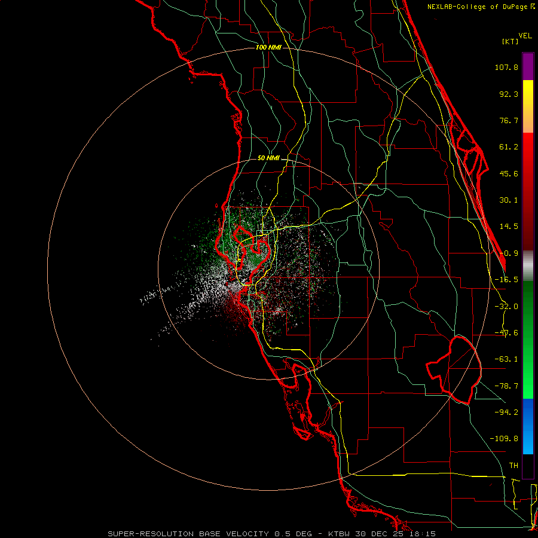Click the yellow-orange segment of the color bar

click(x=528, y=106)
